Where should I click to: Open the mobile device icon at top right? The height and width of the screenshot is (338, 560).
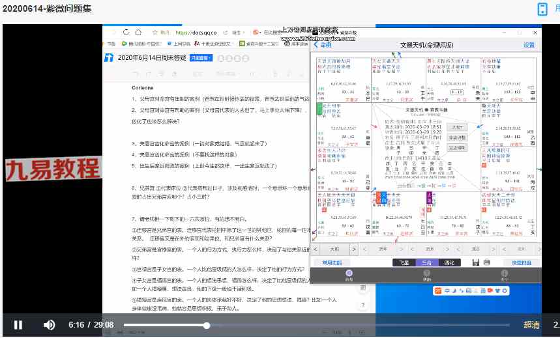(542, 8)
